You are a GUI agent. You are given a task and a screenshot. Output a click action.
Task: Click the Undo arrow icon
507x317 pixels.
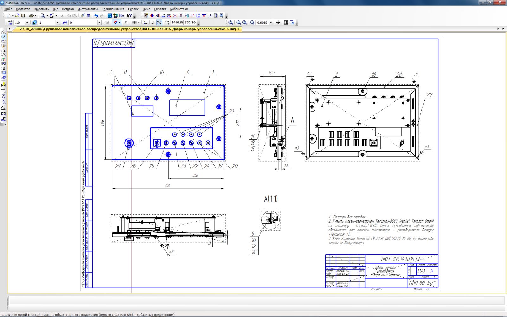[96, 16]
